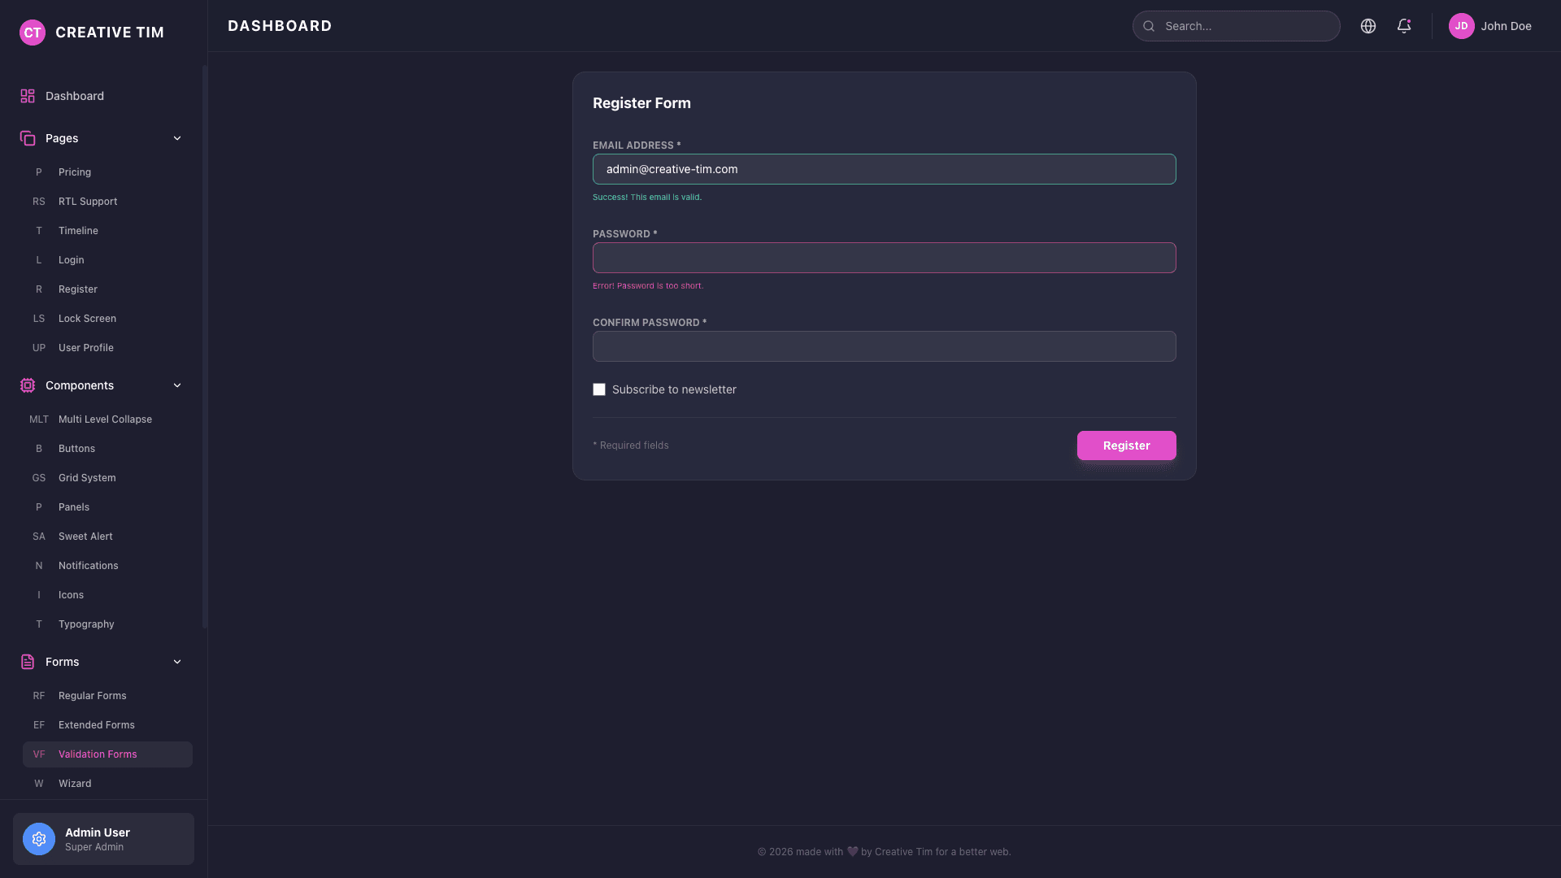The height and width of the screenshot is (878, 1561).
Task: Collapse the Forms section
Action: pyautogui.click(x=177, y=662)
